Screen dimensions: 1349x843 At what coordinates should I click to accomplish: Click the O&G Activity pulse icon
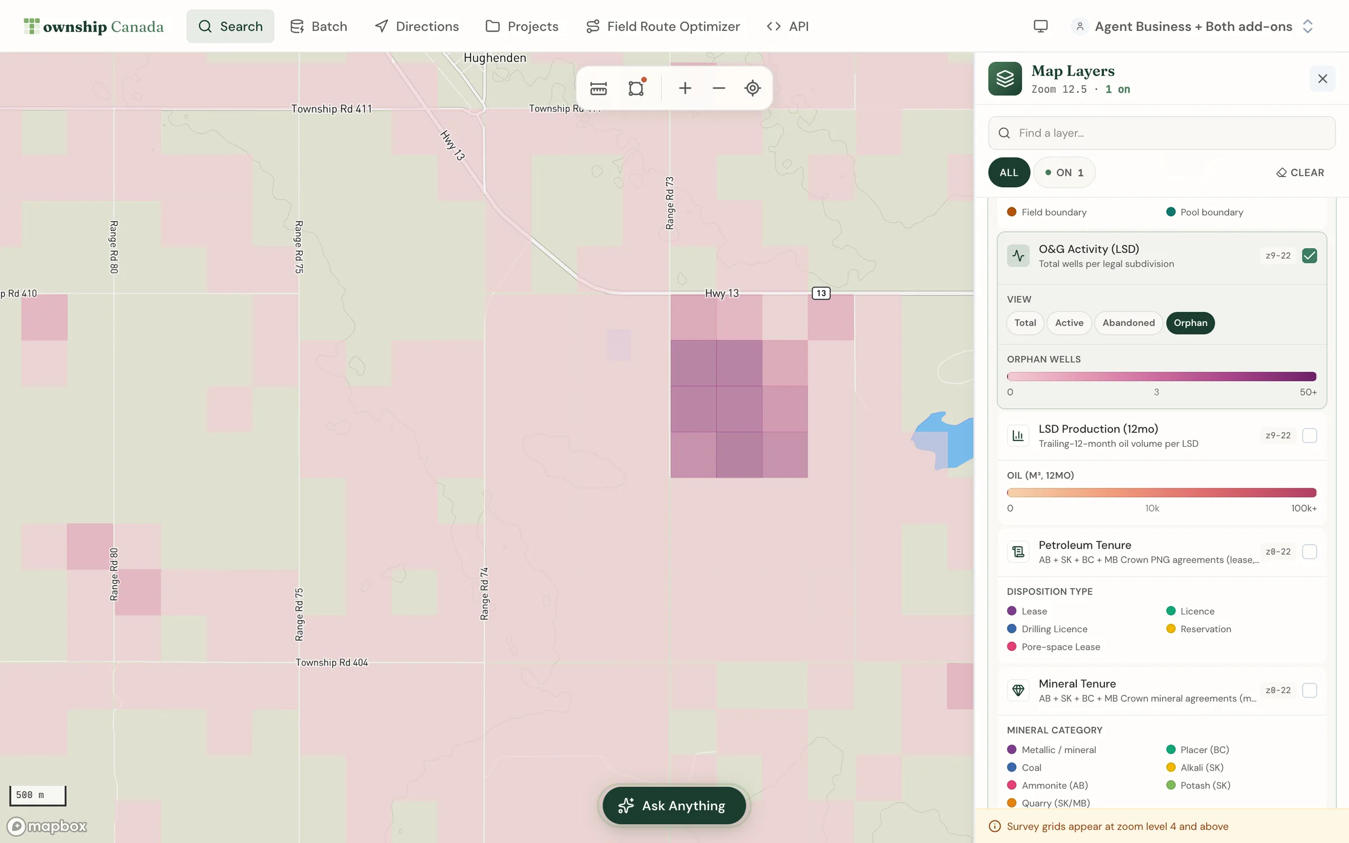pos(1018,256)
